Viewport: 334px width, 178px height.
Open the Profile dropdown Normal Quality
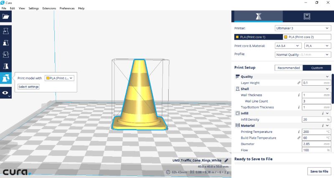[x=303, y=55]
